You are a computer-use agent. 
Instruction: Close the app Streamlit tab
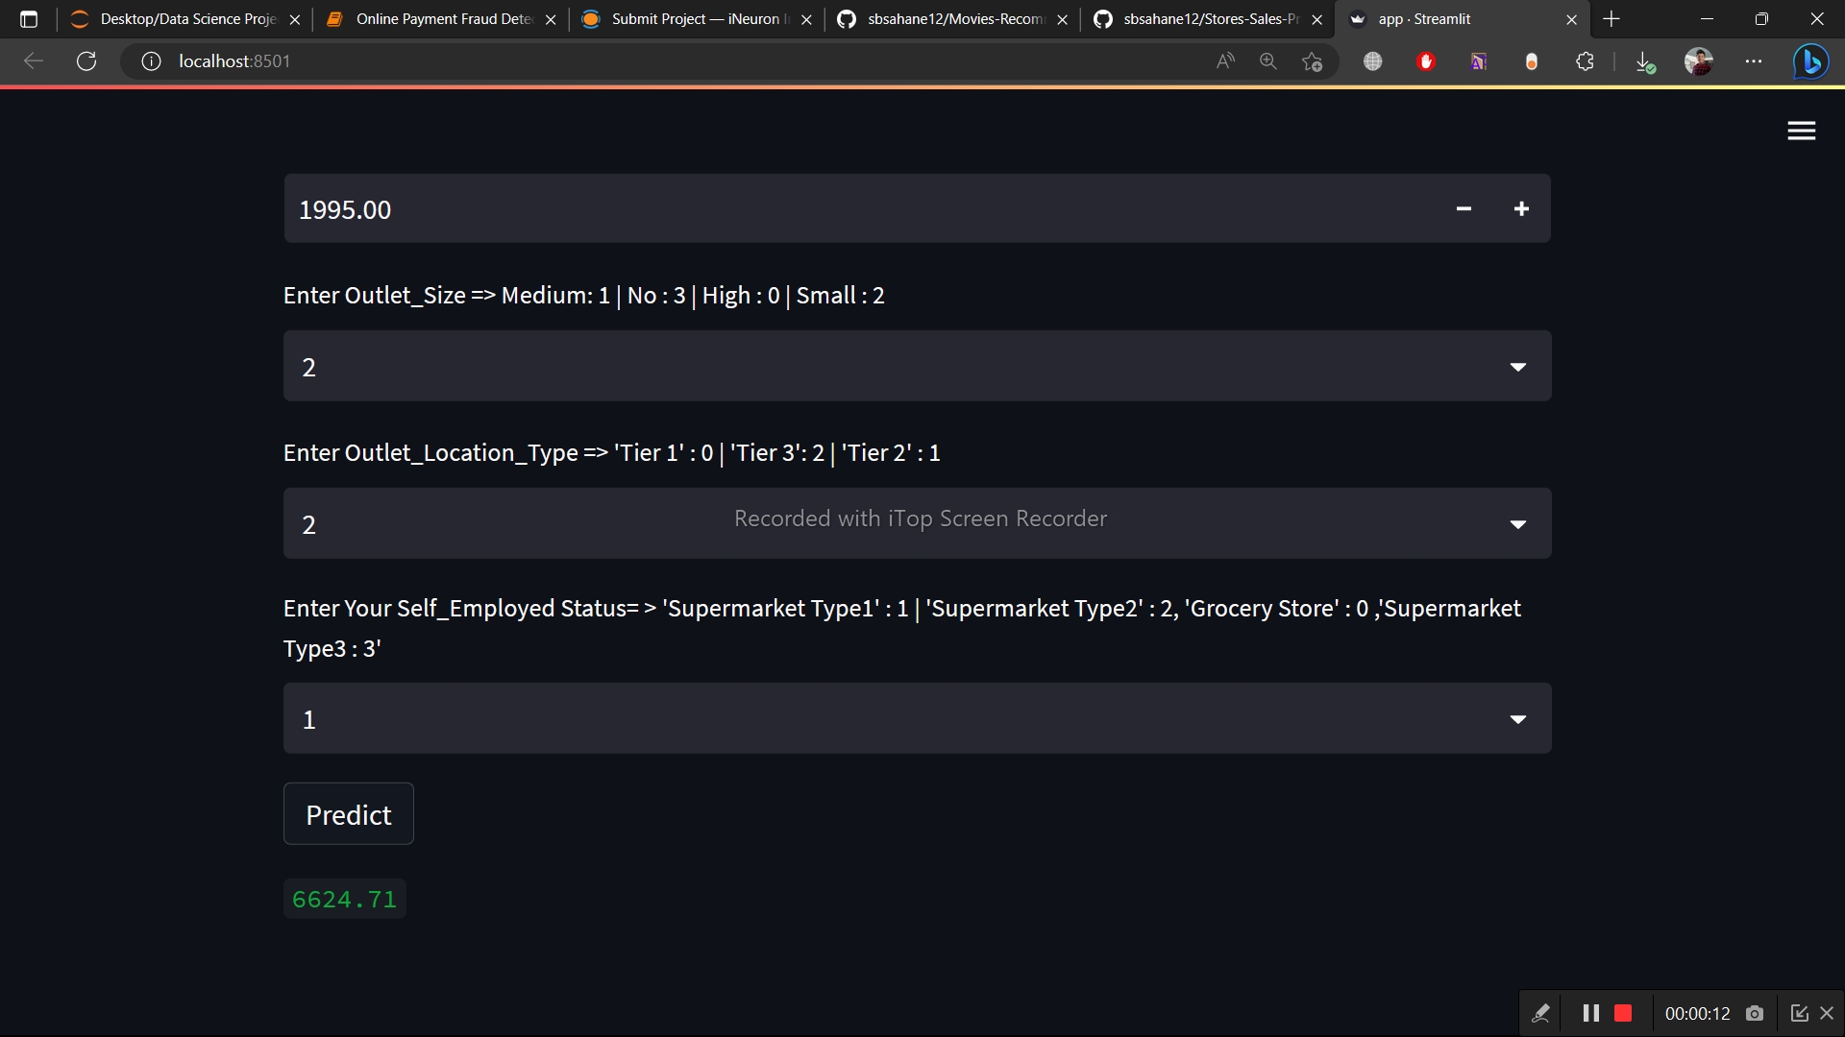(1571, 19)
